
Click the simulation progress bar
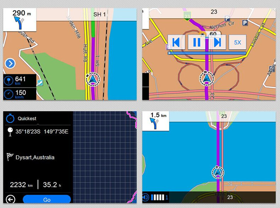tap(207, 53)
